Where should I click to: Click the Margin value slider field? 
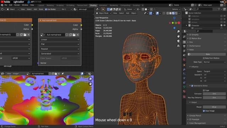click(x=214, y=107)
